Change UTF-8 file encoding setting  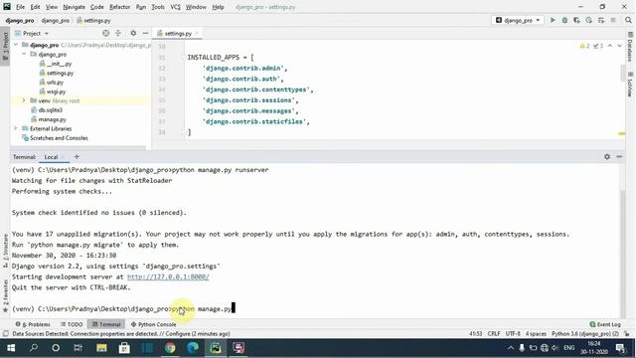click(x=513, y=334)
